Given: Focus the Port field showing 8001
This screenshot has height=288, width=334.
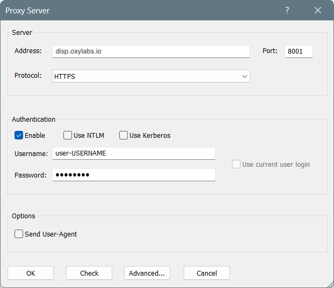Looking at the screenshot, I should [x=298, y=51].
